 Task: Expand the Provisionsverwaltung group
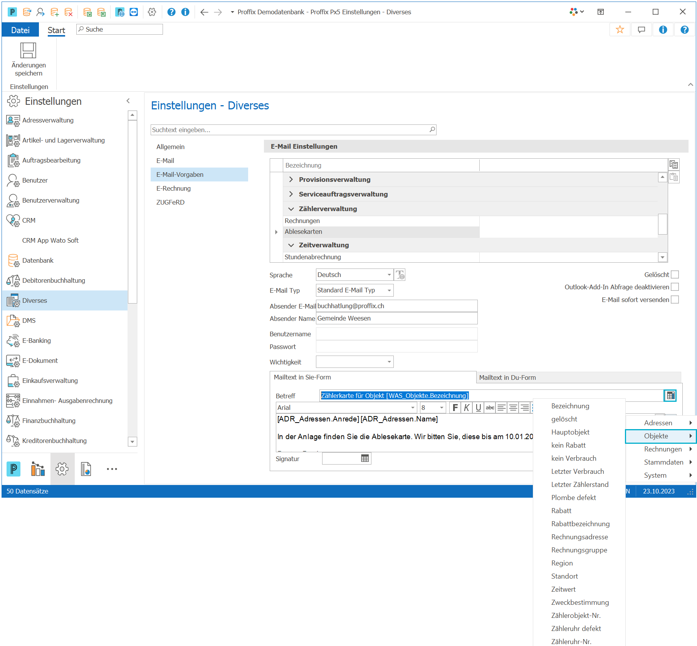pos(291,180)
